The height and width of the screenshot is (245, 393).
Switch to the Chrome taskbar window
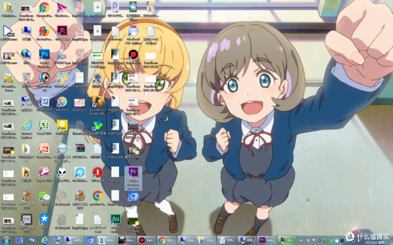coord(166,240)
